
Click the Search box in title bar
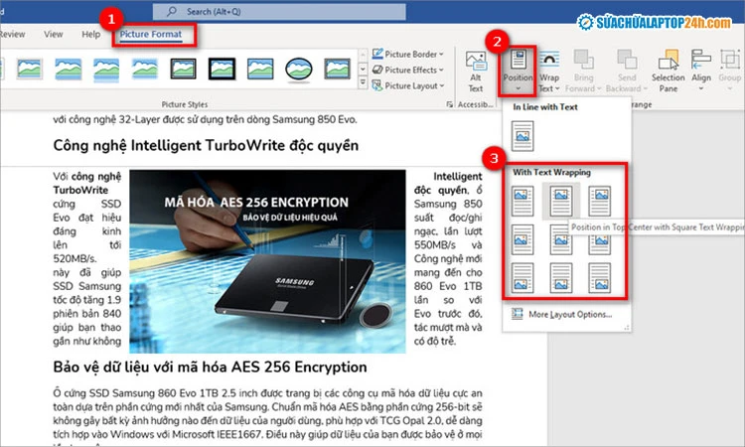(x=268, y=11)
